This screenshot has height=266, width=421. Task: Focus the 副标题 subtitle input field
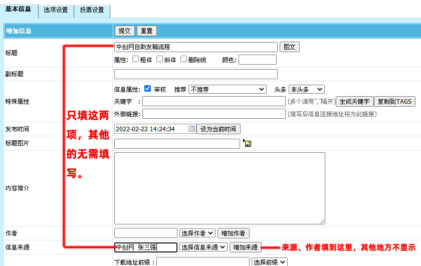[196, 74]
